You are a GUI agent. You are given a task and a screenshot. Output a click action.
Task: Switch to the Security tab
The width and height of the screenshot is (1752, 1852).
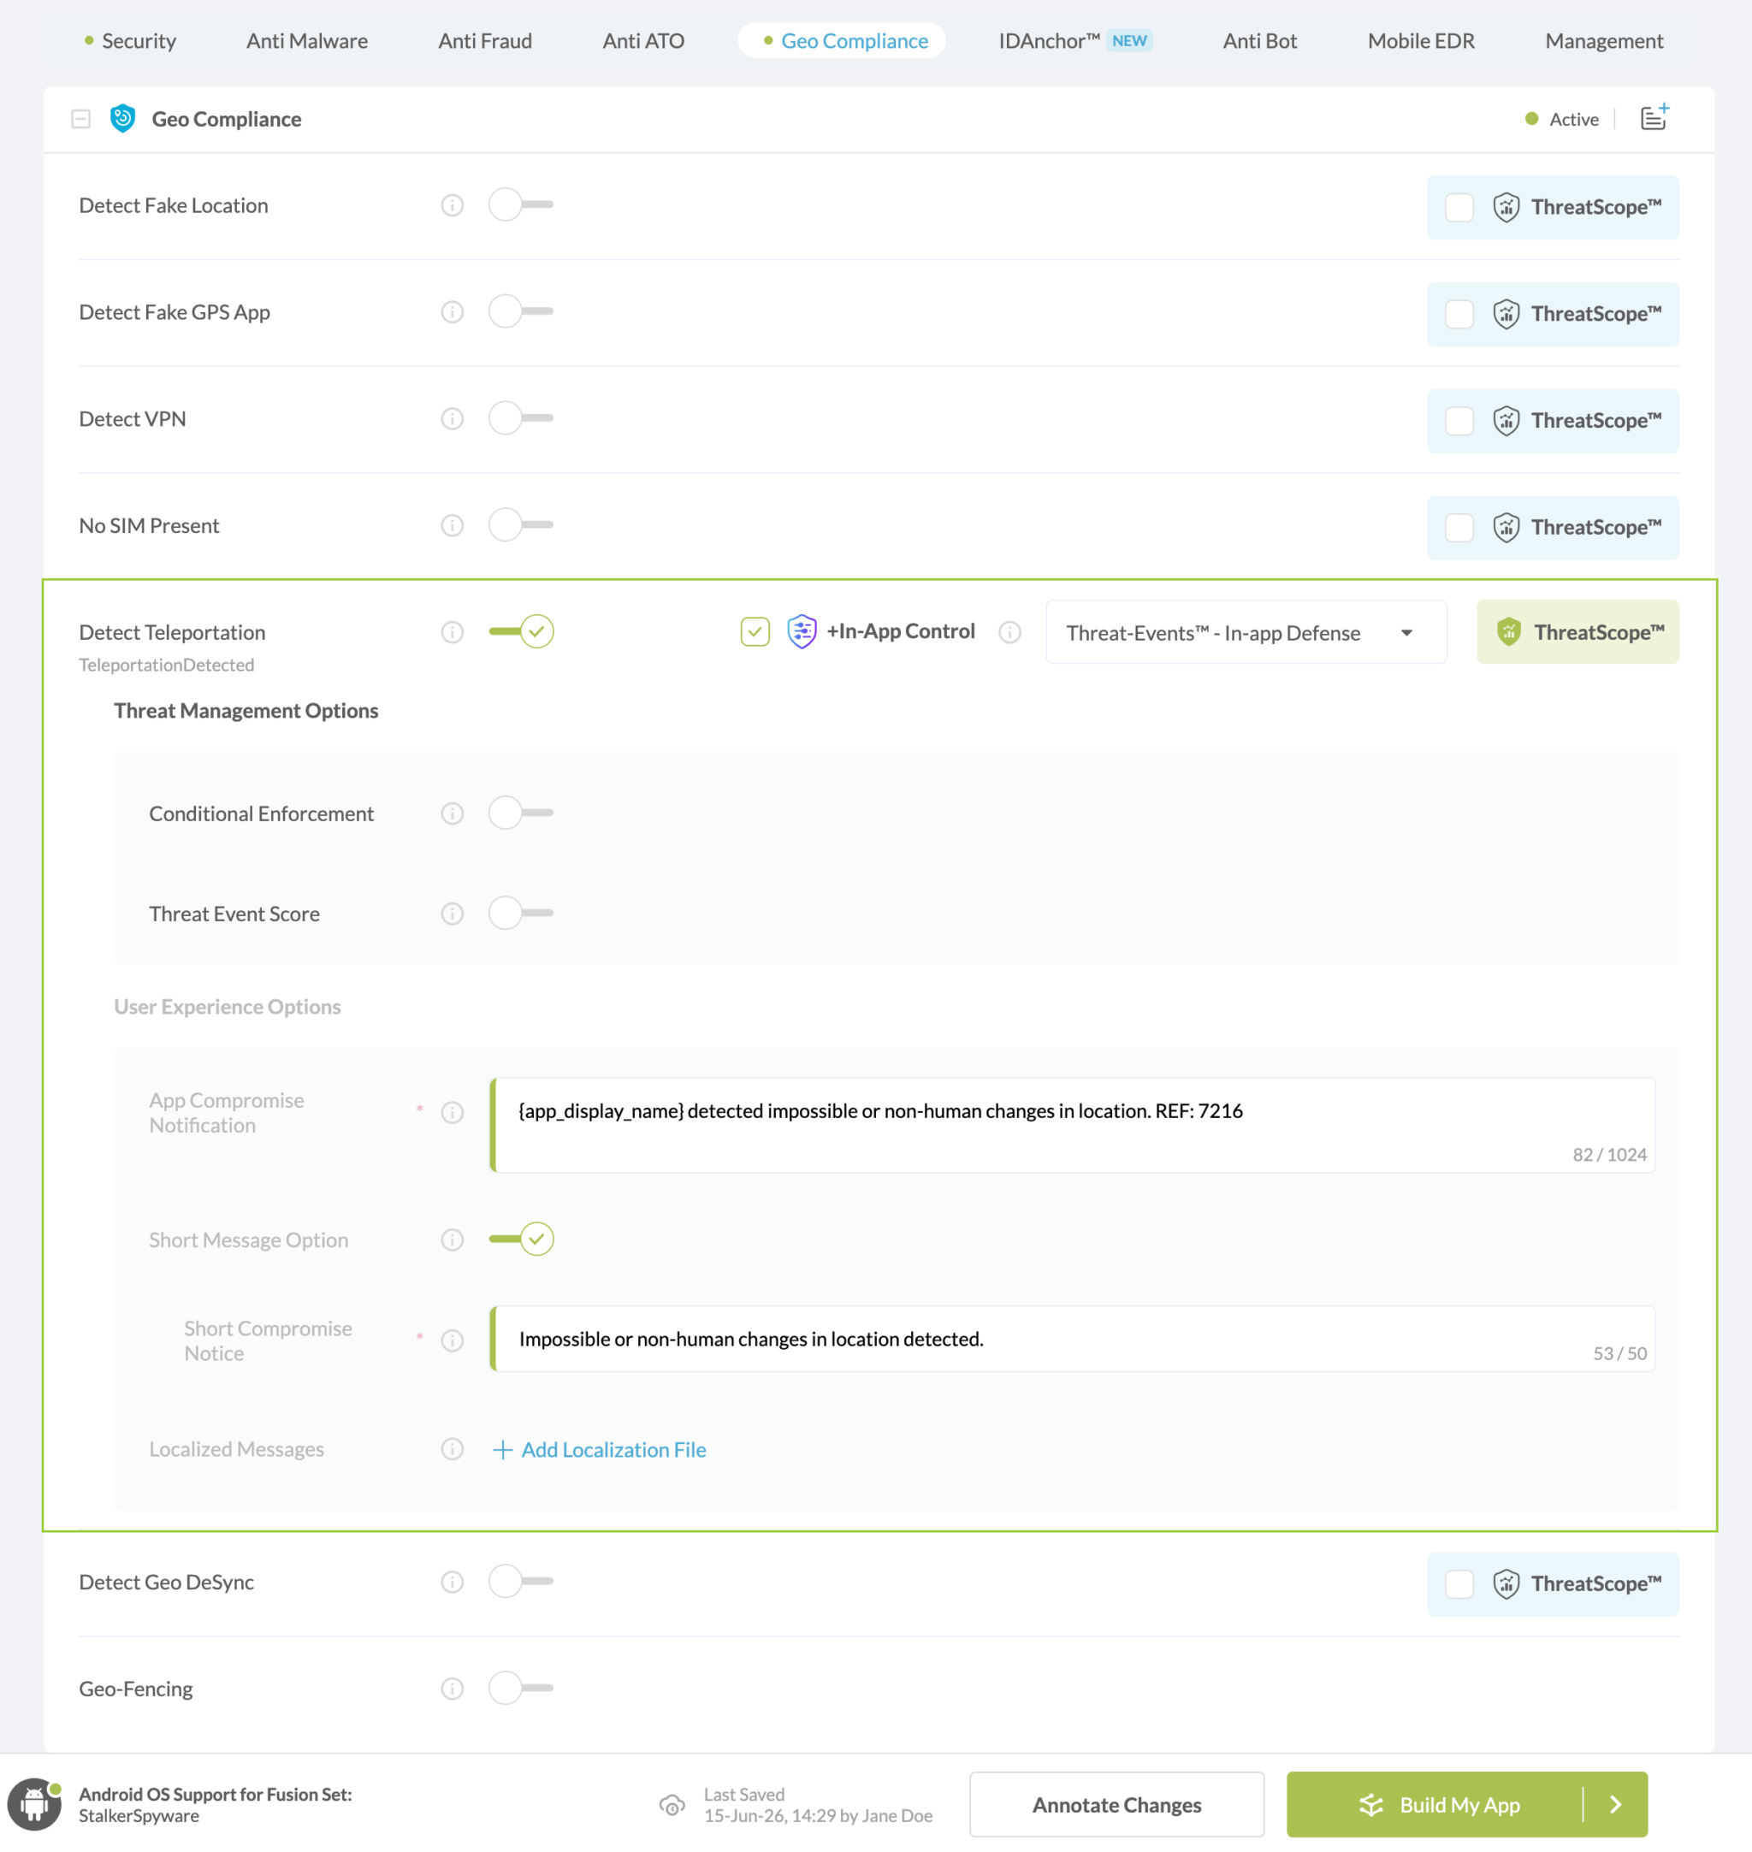(130, 40)
